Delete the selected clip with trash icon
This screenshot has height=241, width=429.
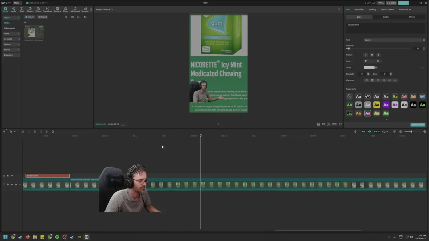(53, 132)
